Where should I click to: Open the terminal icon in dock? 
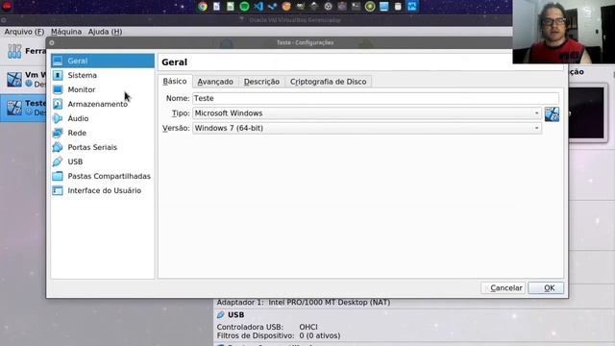tap(356, 7)
